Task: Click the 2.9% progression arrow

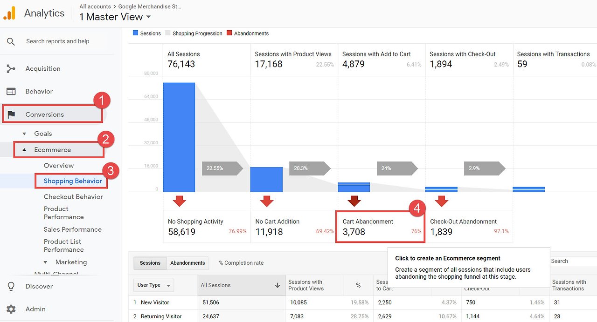Action: tap(485, 168)
